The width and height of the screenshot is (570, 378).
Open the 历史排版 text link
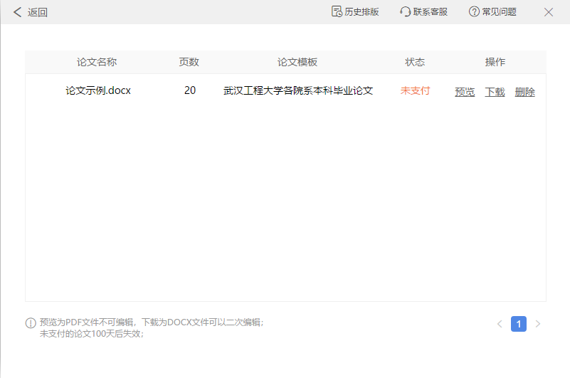[x=361, y=12]
